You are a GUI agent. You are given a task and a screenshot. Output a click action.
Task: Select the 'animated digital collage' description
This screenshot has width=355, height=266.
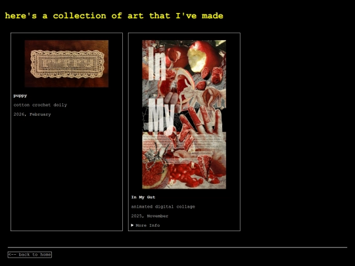tap(163, 206)
